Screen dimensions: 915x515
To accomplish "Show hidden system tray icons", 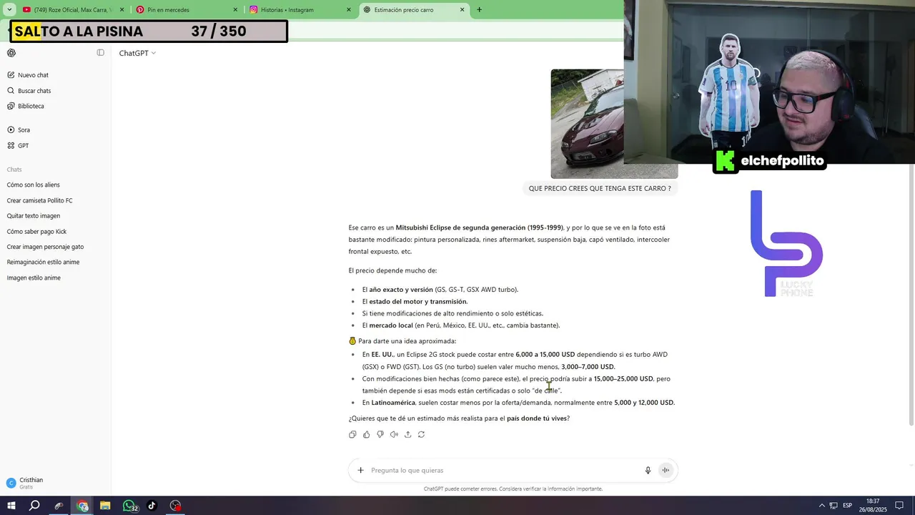I will (x=821, y=506).
